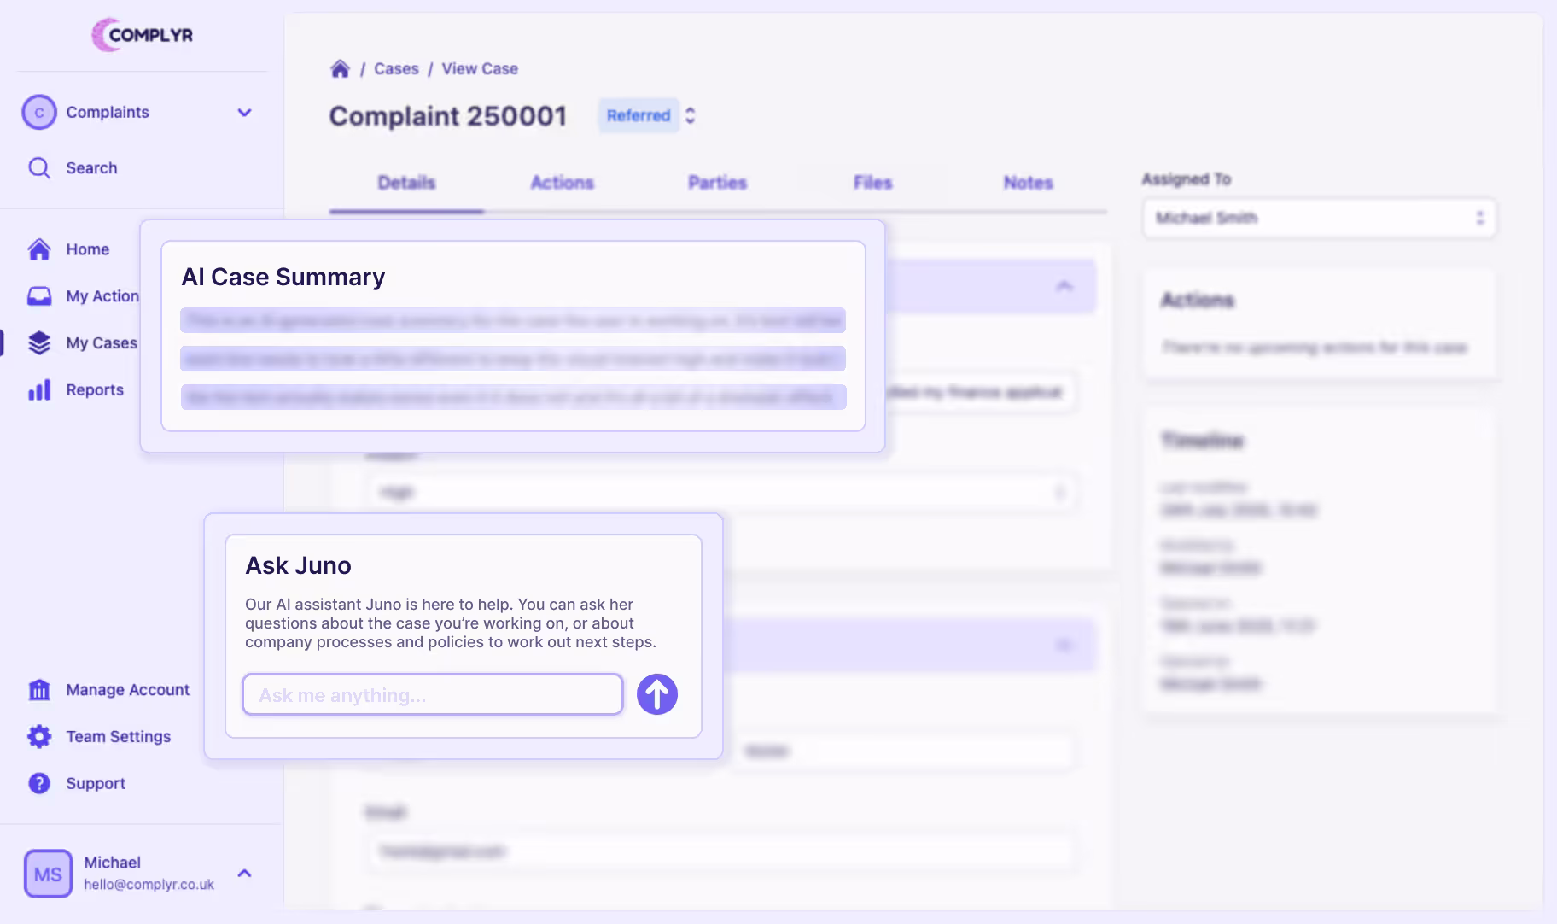
Task: Click the Ask me anything input field
Action: tap(431, 694)
